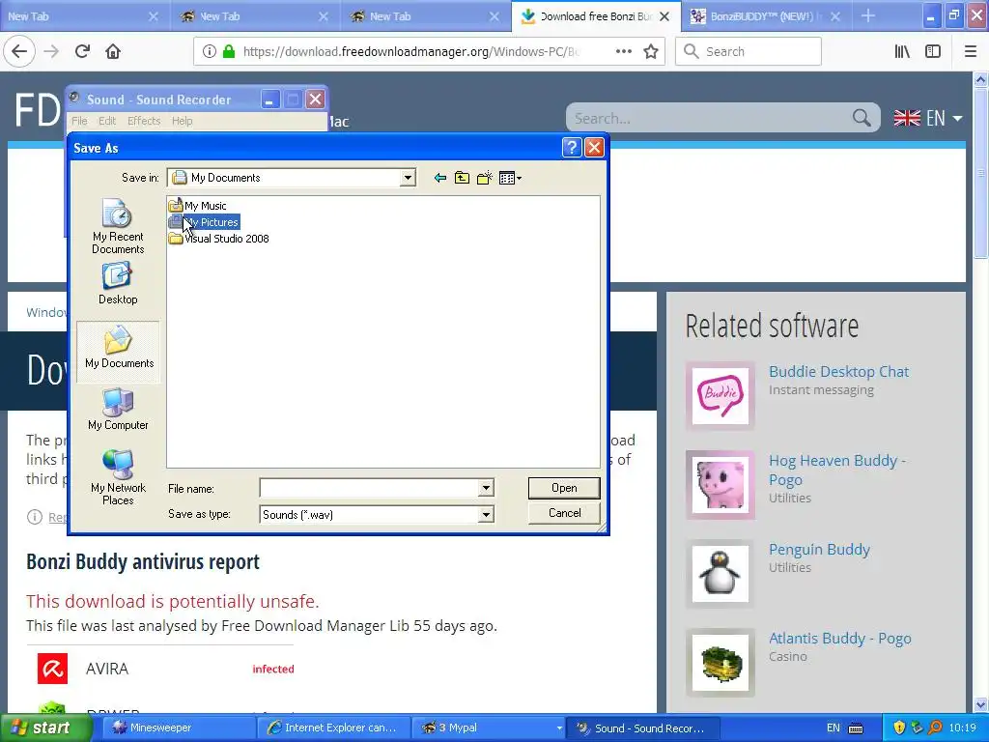Cancel the Save As dialog

coord(564,513)
